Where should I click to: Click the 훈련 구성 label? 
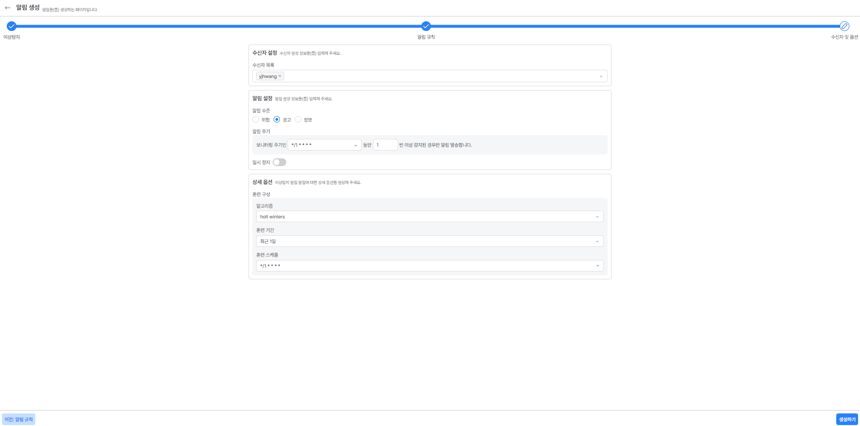261,194
